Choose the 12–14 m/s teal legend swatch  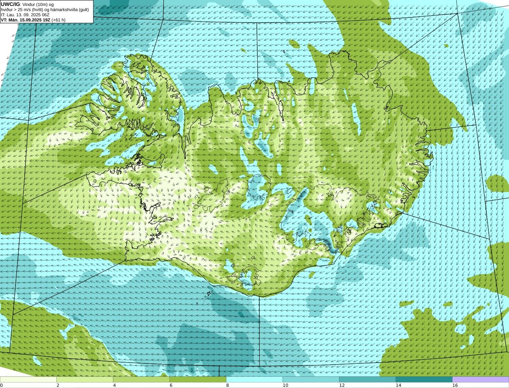pyautogui.click(x=367, y=379)
